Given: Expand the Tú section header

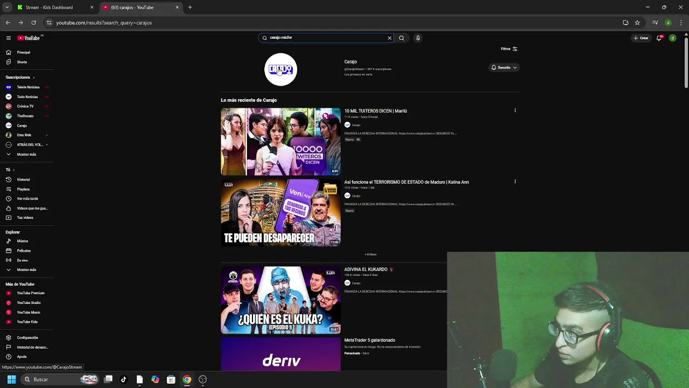Looking at the screenshot, I should pos(10,170).
